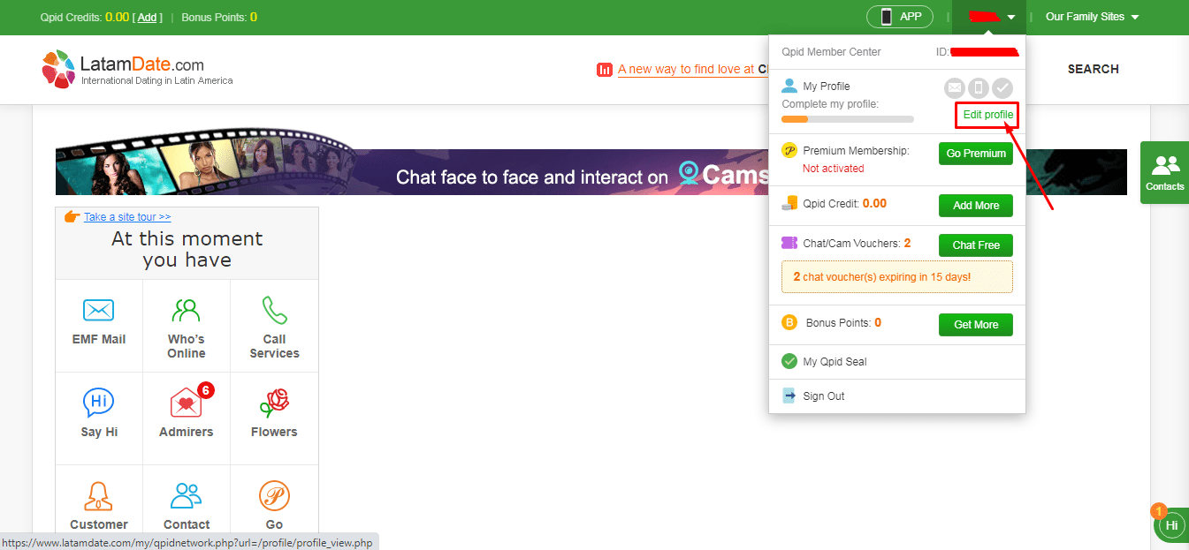Viewport: 1189px width, 550px height.
Task: Click the 'Complete my profile:' label
Action: pos(829,104)
